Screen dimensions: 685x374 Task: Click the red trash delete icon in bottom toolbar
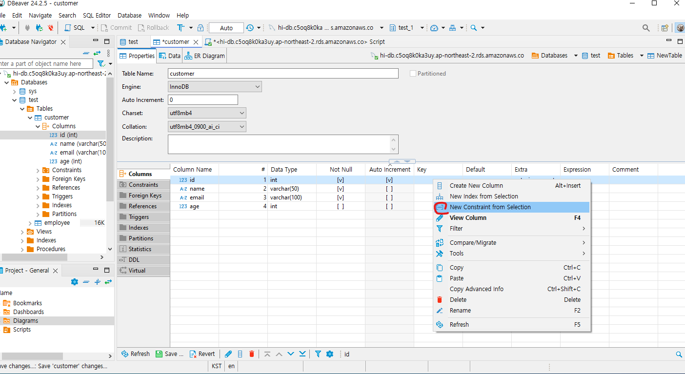coord(252,354)
